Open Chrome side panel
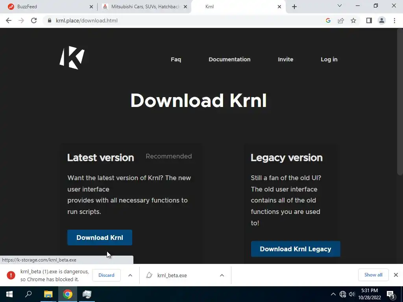This screenshot has height=302, width=403. [x=369, y=20]
